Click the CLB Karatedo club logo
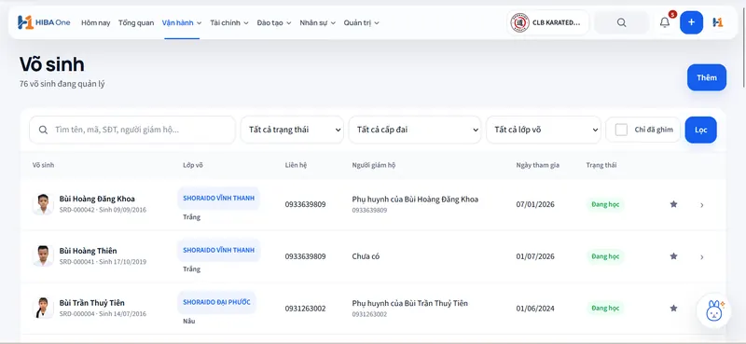 tap(520, 22)
